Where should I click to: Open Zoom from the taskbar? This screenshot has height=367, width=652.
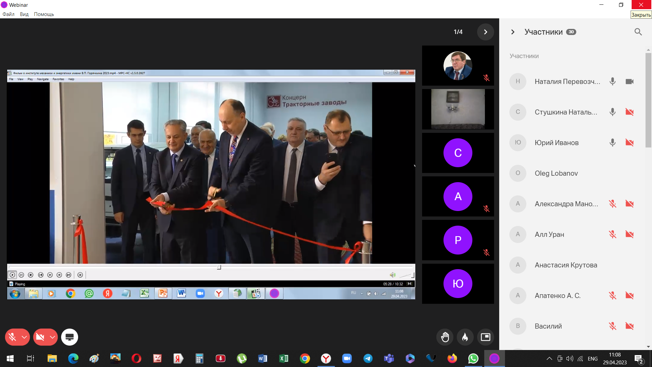[347, 359]
